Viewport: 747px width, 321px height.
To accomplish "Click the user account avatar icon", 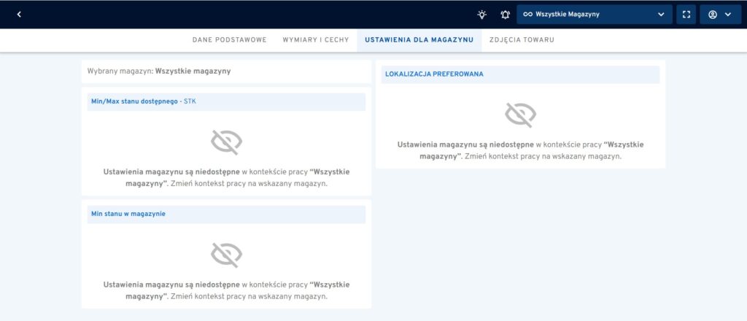I will [x=713, y=14].
